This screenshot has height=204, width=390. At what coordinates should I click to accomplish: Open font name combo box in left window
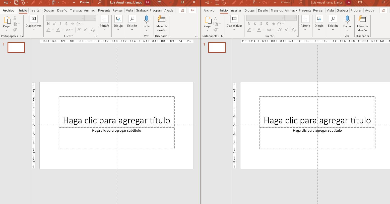point(64,18)
